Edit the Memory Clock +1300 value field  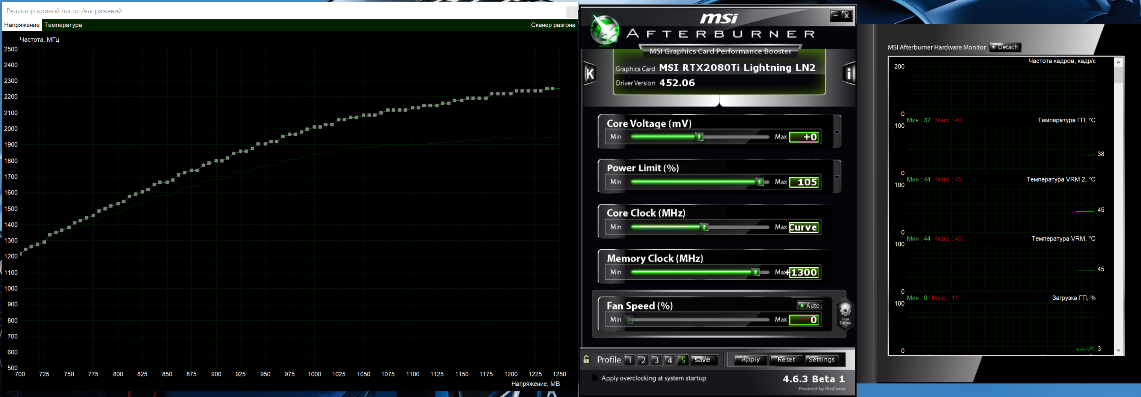click(804, 272)
